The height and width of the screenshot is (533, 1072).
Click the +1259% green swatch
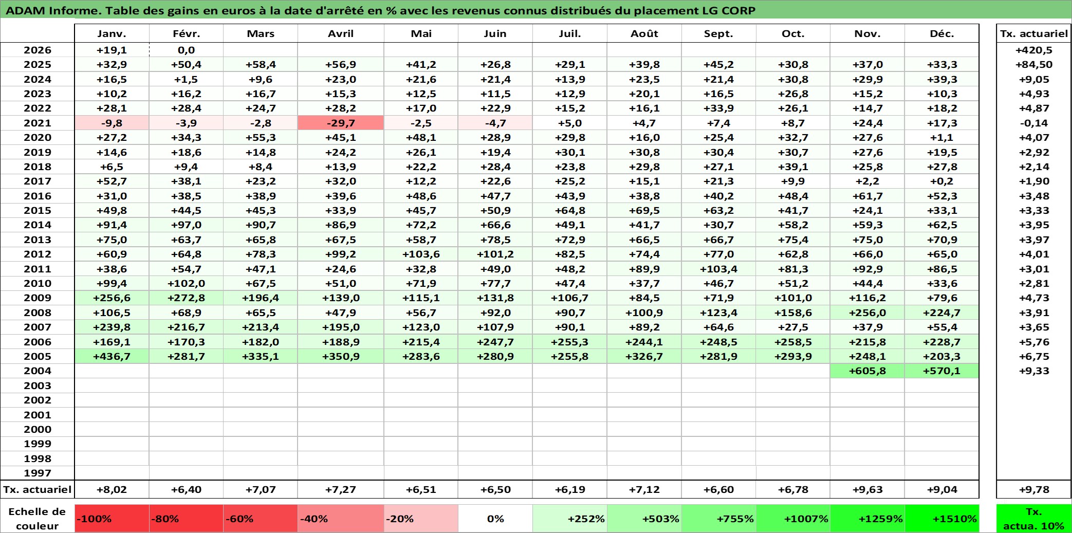click(867, 519)
